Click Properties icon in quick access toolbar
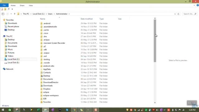Screen dimensions: 199x112 click(2, 9)
